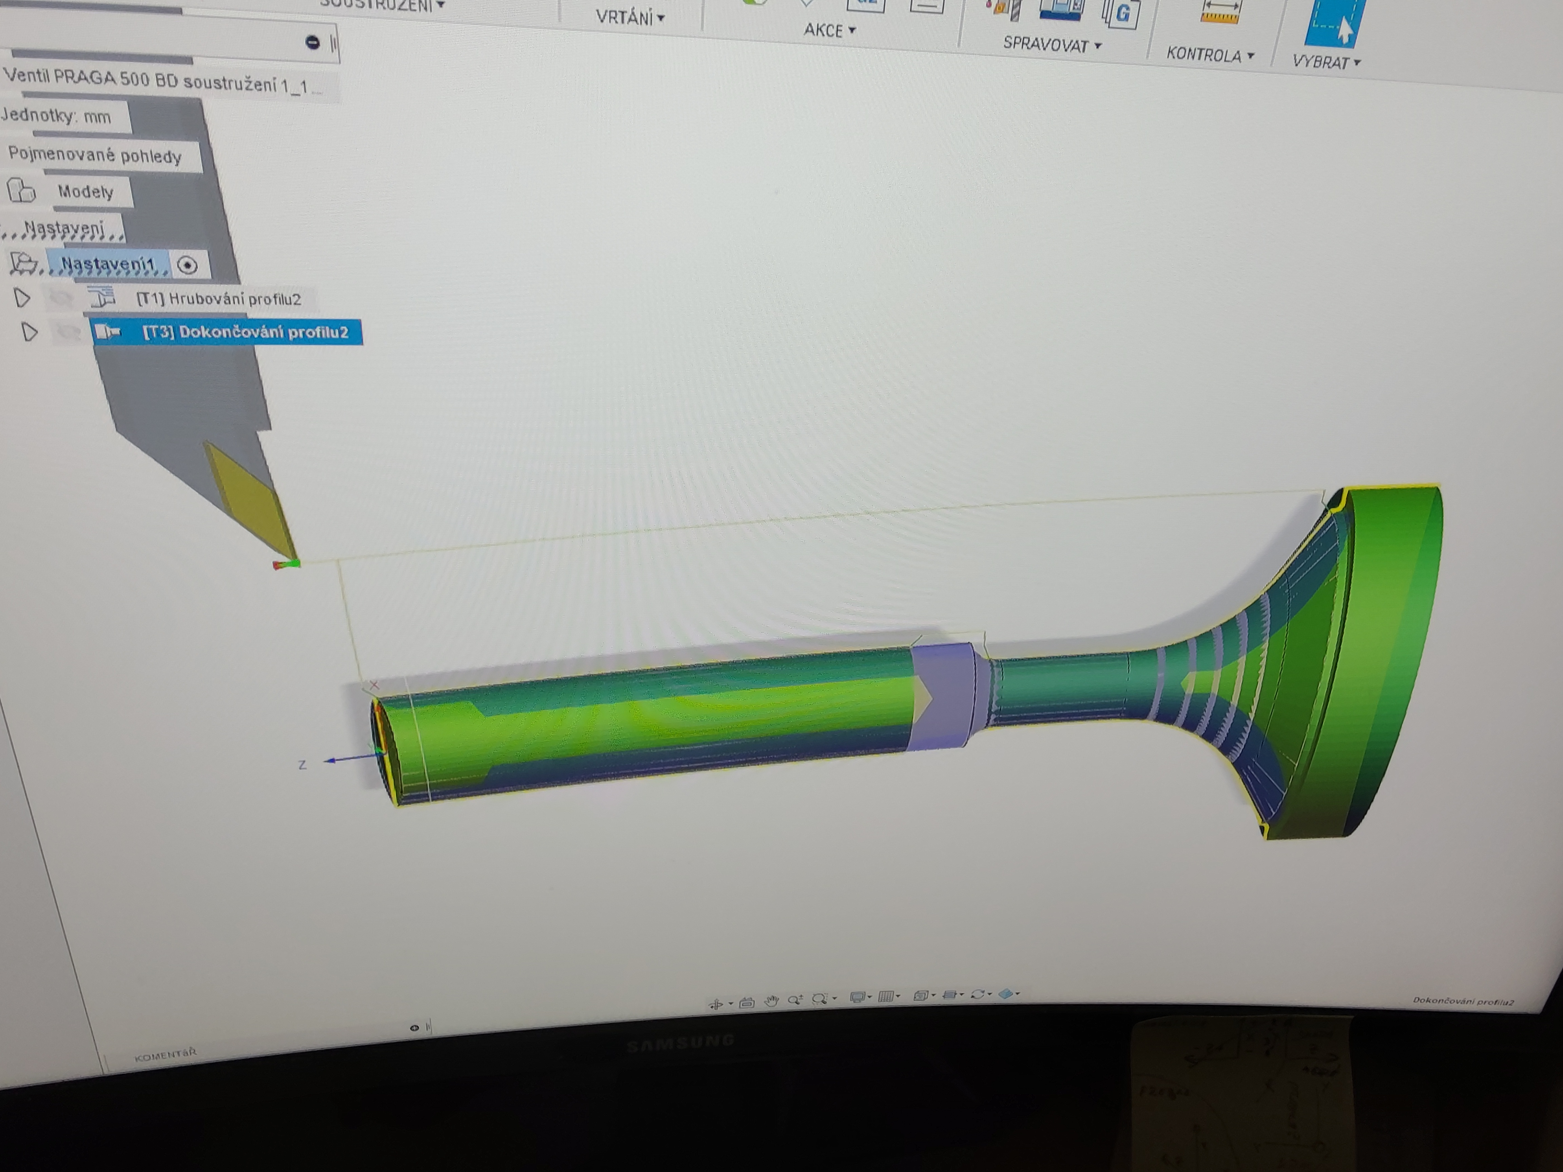Click the refresh arrows icon in navigation bar
This screenshot has width=1563, height=1172.
point(978,995)
